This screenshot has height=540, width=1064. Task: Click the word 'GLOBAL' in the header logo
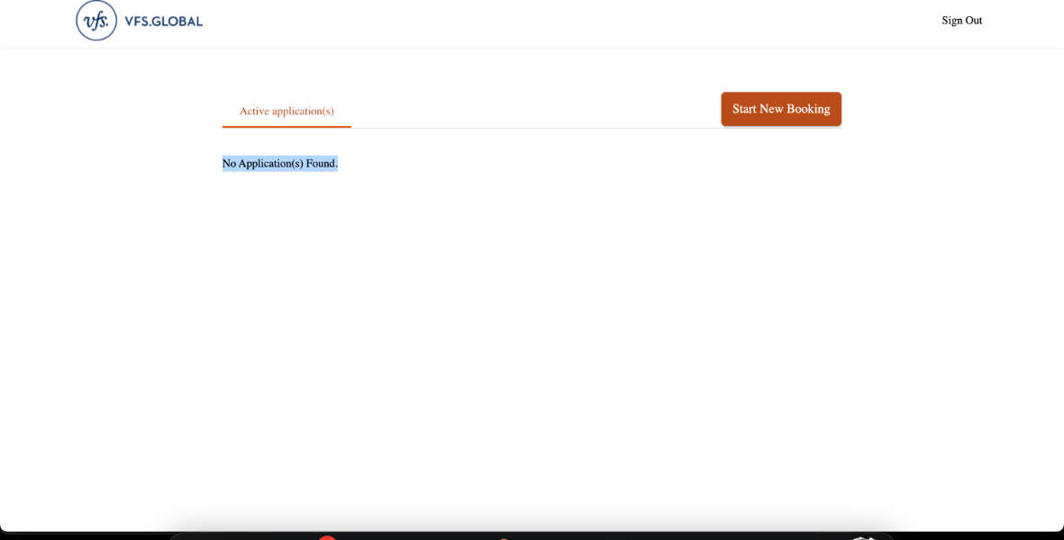point(177,21)
